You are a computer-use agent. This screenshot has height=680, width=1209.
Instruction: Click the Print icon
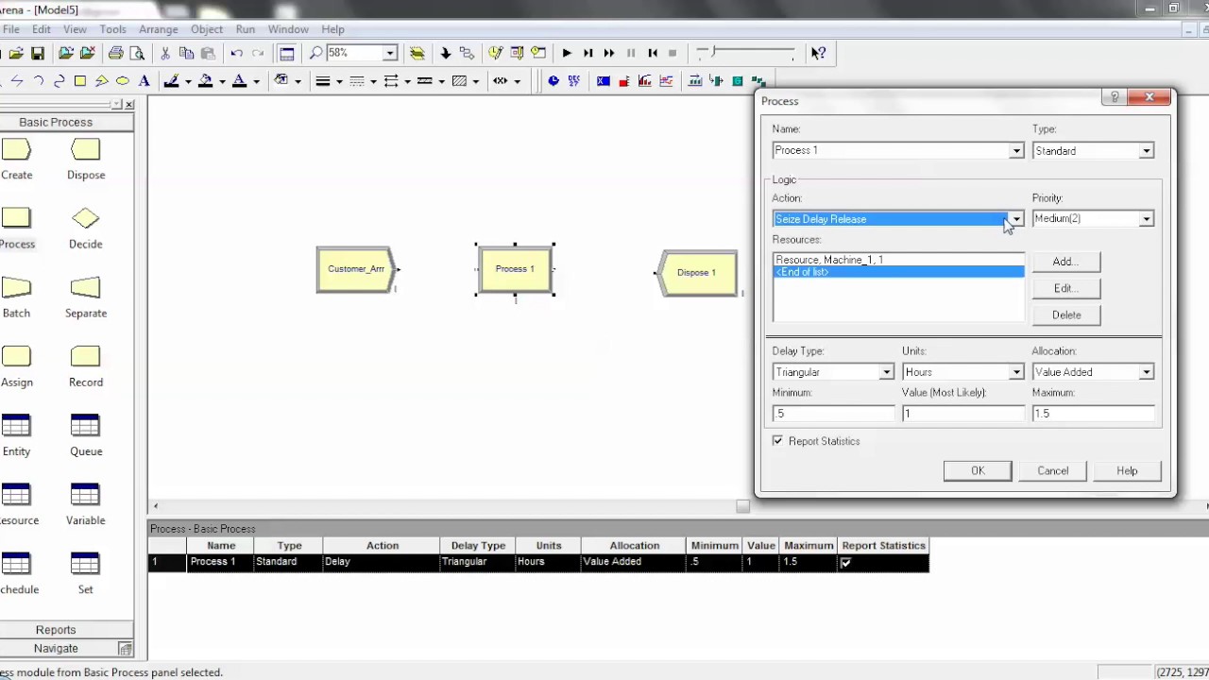pos(115,54)
